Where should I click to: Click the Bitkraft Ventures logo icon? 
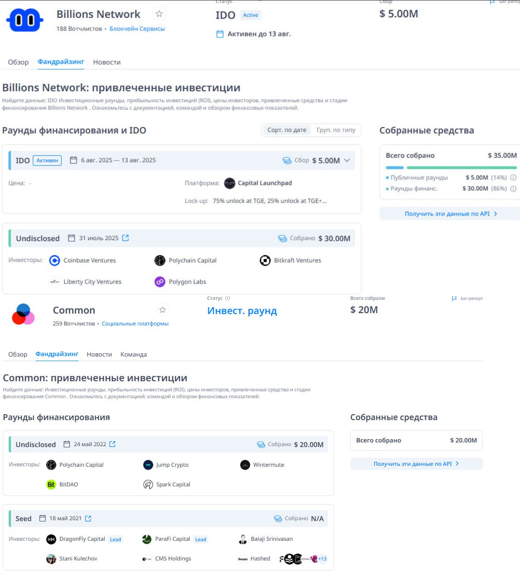(265, 261)
